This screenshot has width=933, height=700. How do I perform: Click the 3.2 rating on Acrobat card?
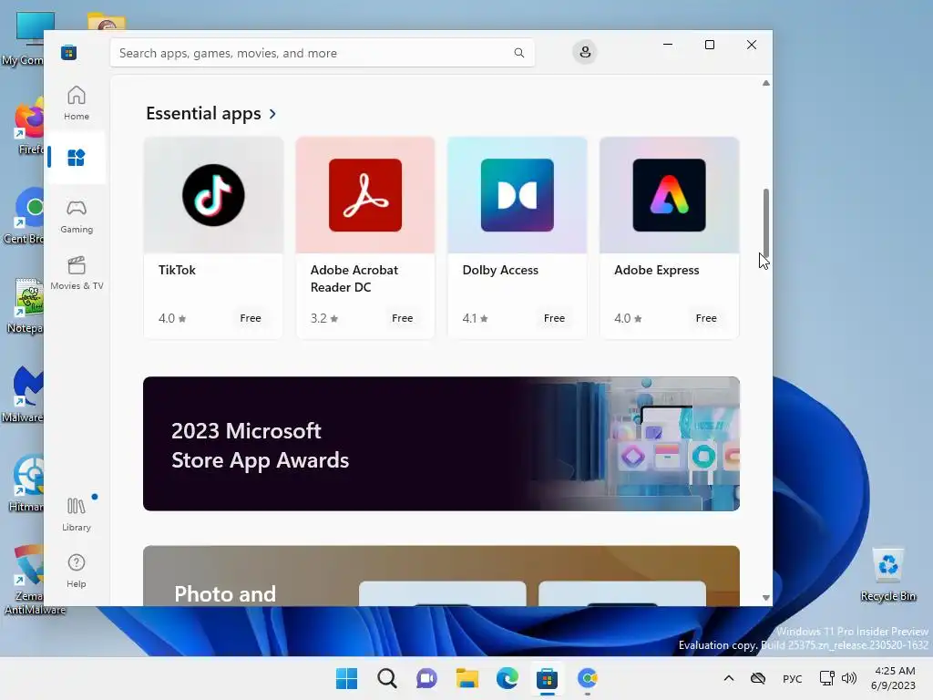(324, 318)
